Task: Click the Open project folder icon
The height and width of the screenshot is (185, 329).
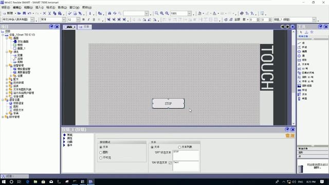Action: click(x=19, y=13)
